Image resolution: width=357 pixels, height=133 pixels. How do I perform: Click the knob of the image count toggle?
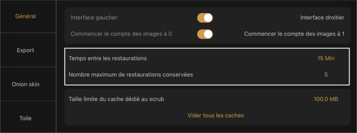coord(208,34)
